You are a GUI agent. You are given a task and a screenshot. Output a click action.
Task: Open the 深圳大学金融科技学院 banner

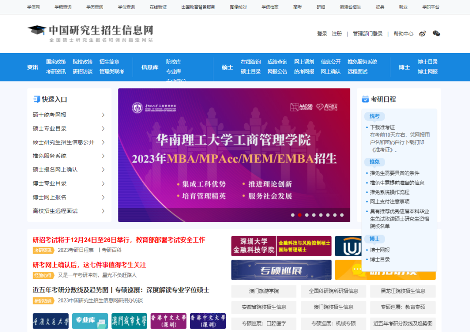coord(281,246)
